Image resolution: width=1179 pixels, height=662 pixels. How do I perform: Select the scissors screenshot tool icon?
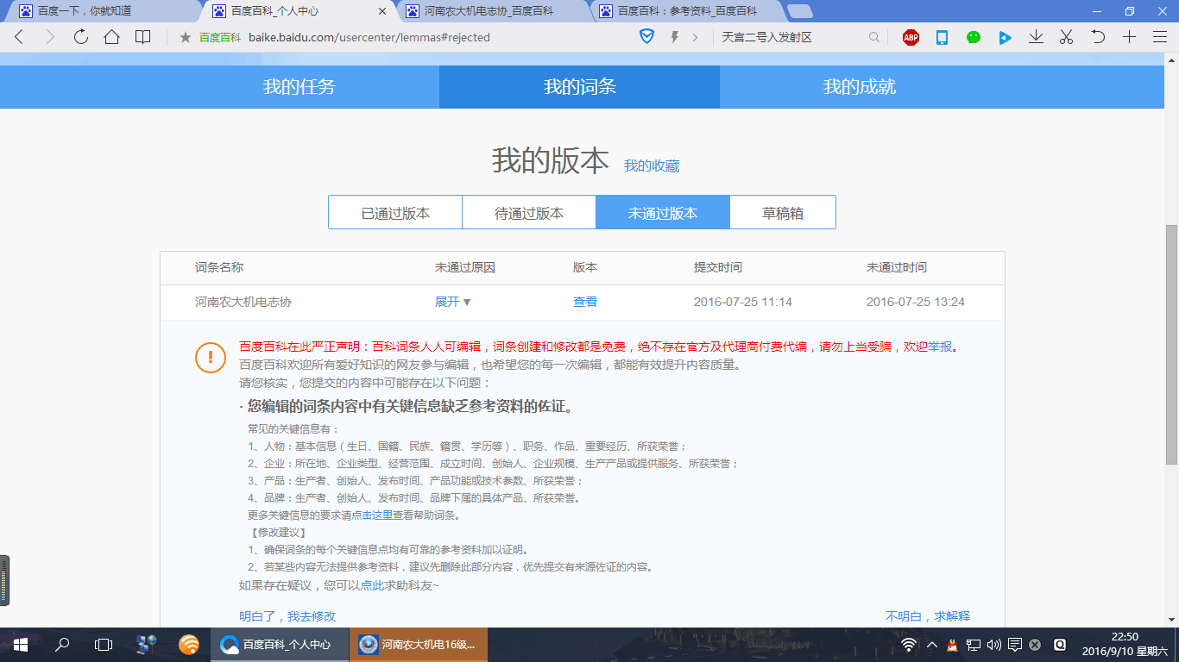[1066, 37]
